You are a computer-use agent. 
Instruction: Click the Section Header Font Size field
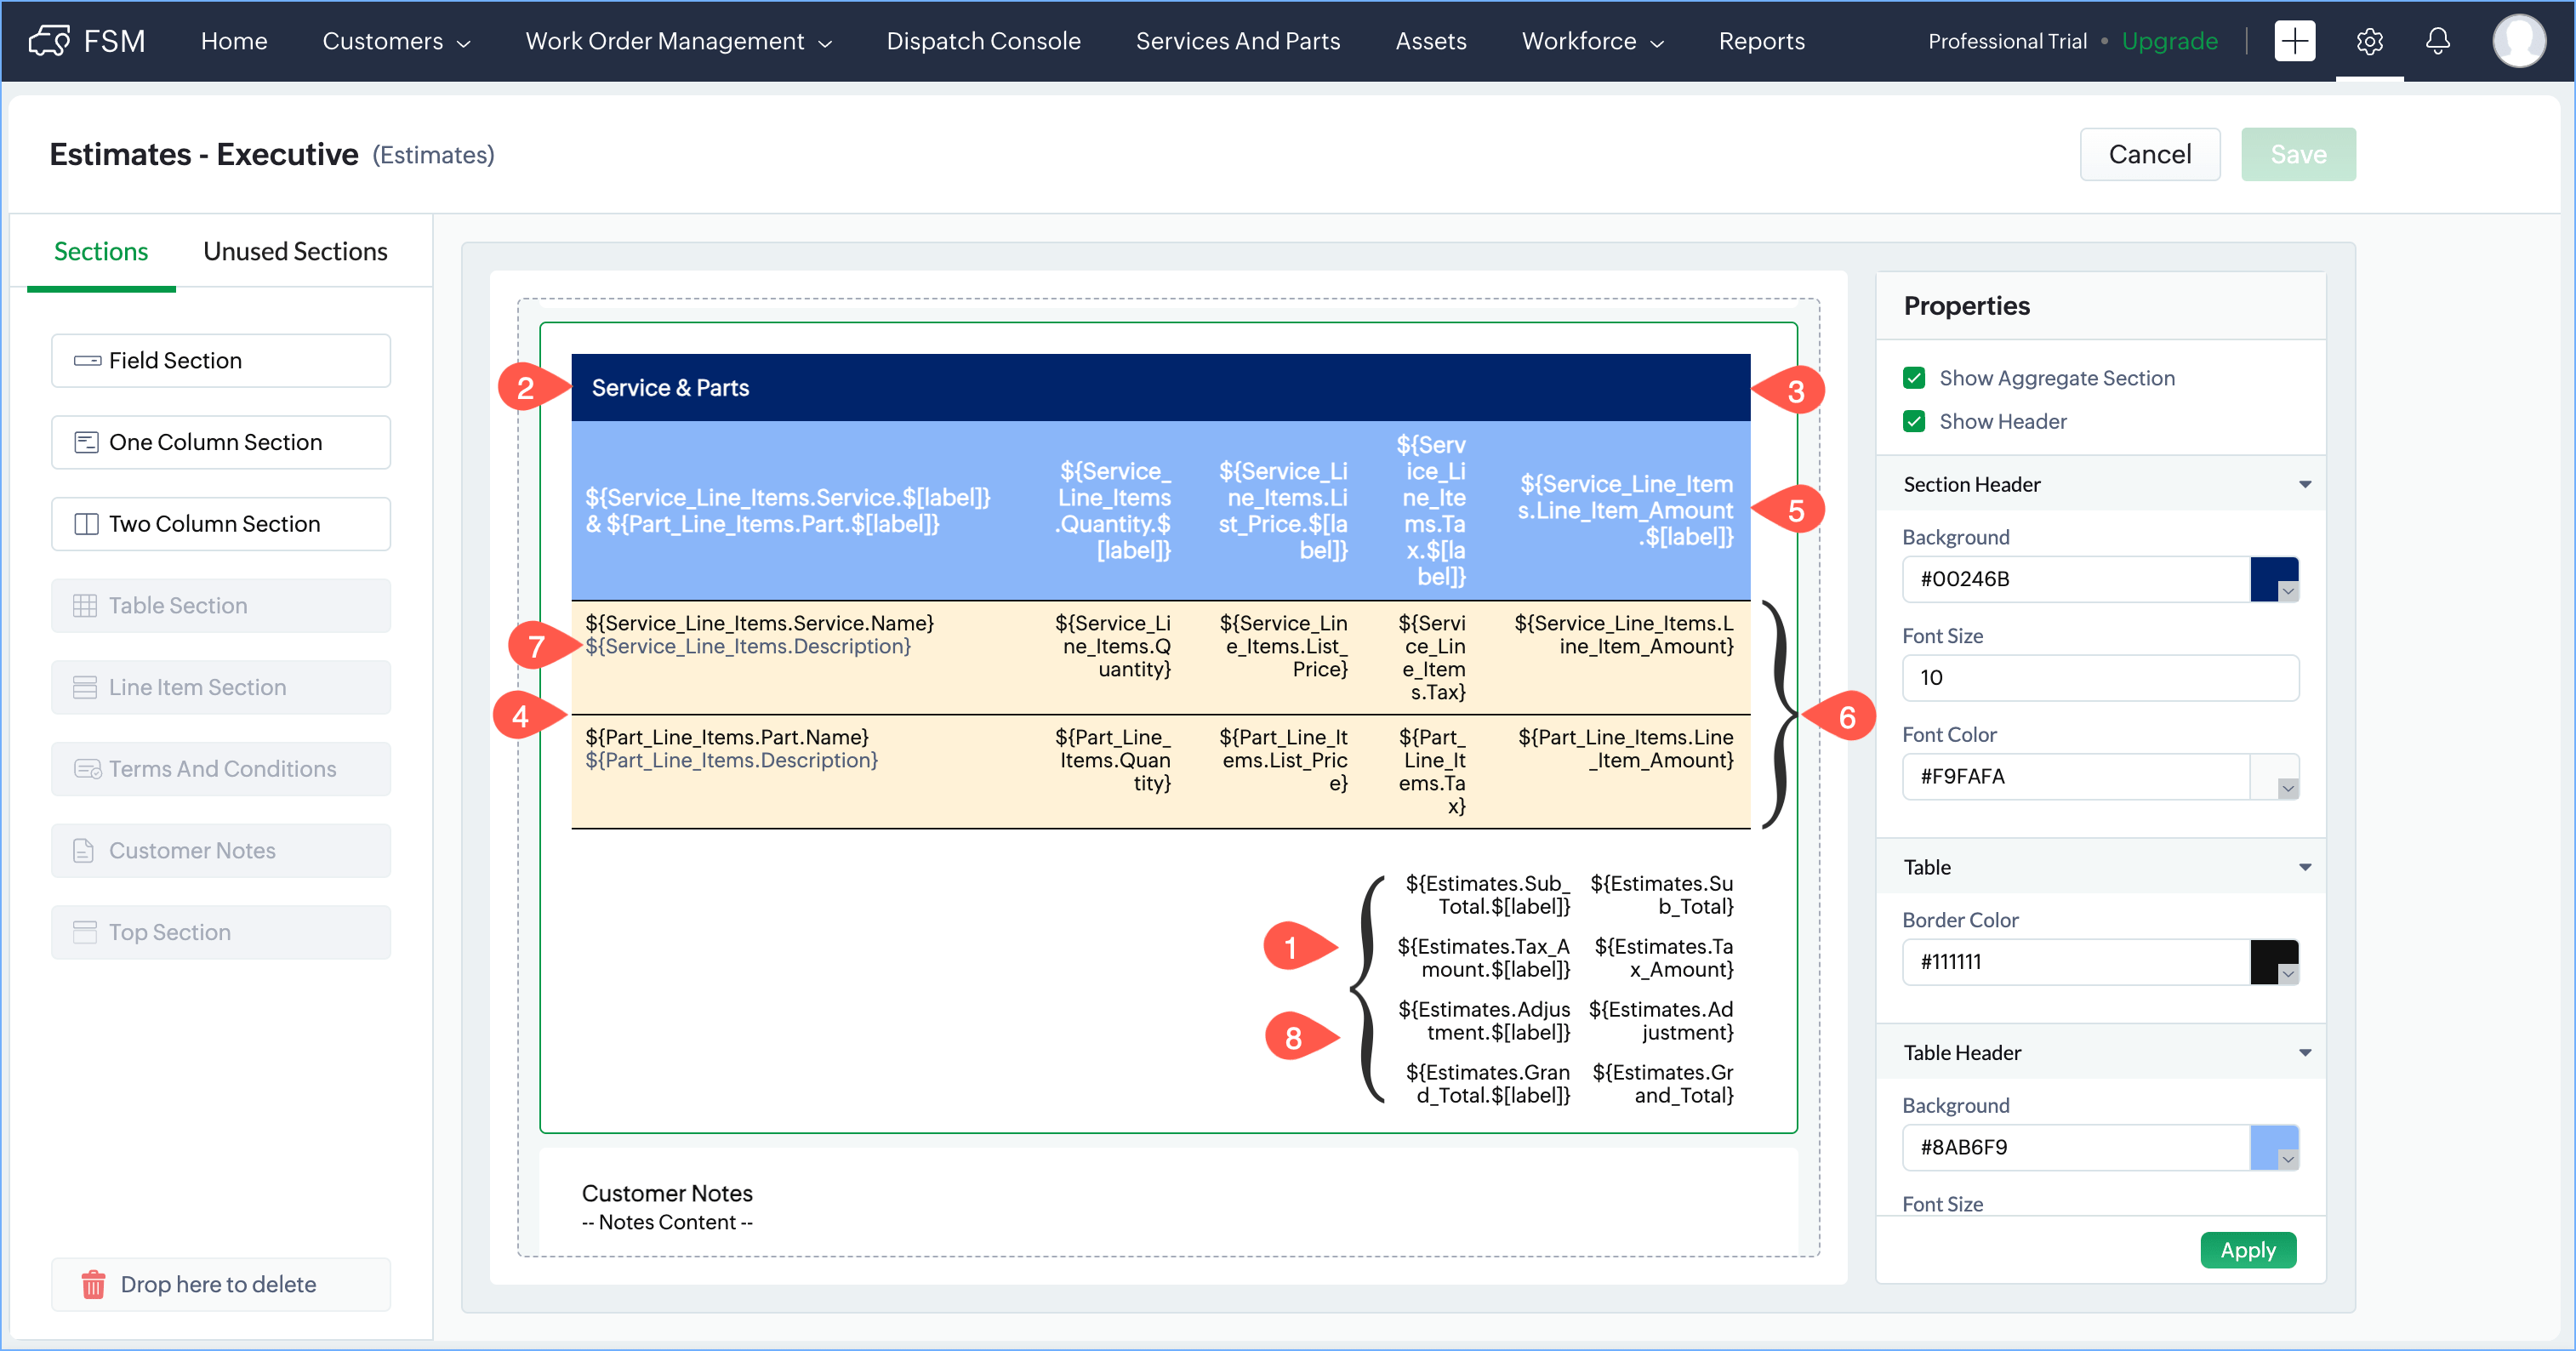tap(2099, 677)
